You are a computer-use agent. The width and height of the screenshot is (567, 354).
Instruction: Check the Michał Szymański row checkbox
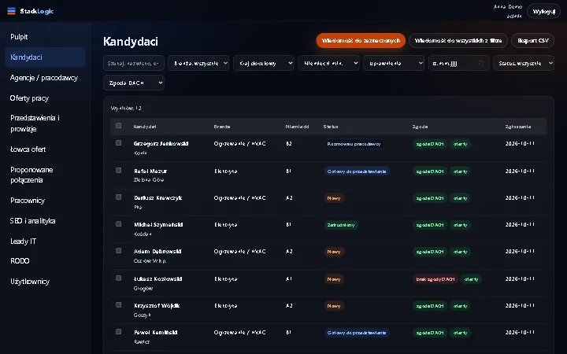pyautogui.click(x=118, y=224)
